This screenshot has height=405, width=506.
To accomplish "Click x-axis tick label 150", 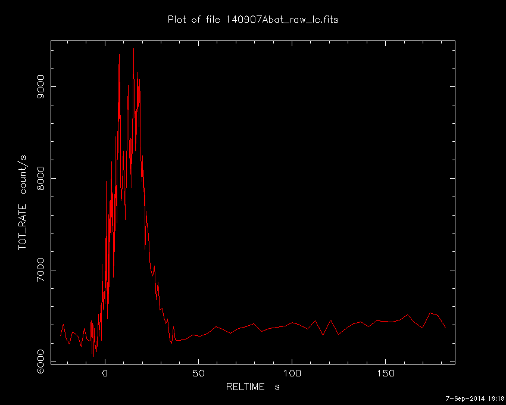I will pos(386,373).
